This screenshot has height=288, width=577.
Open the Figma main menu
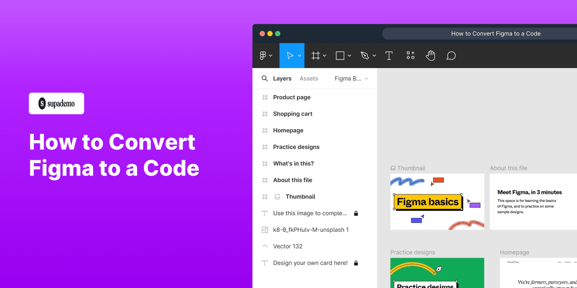click(263, 55)
